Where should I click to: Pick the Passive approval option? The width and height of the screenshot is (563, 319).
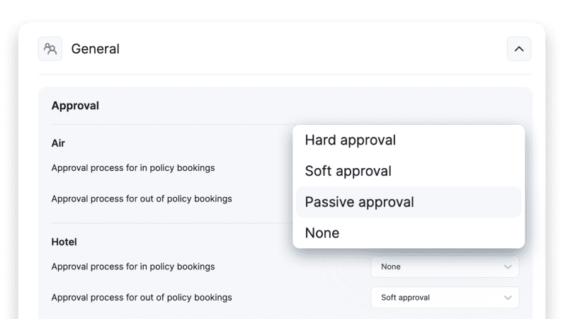359,202
